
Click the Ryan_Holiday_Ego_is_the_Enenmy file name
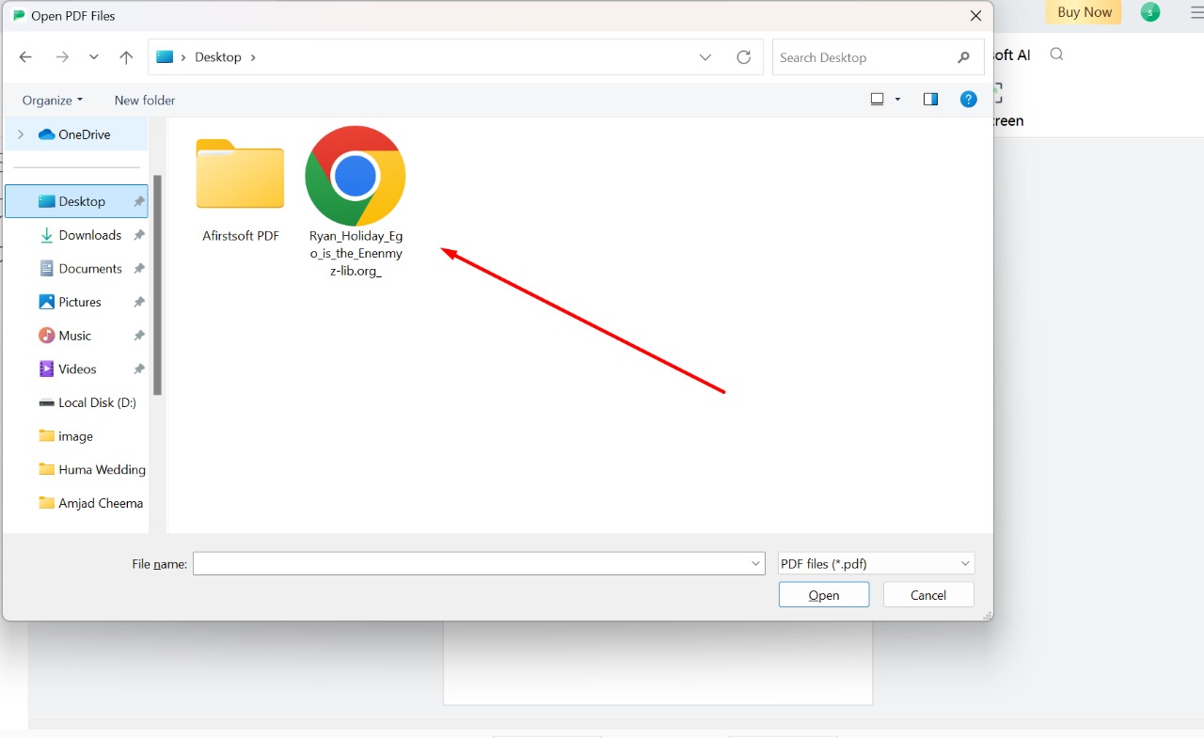(x=356, y=254)
